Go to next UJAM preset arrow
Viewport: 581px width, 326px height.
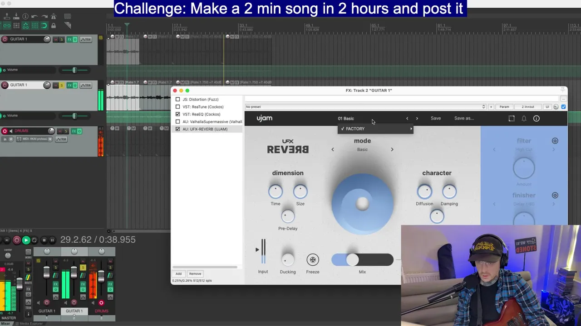tap(417, 118)
